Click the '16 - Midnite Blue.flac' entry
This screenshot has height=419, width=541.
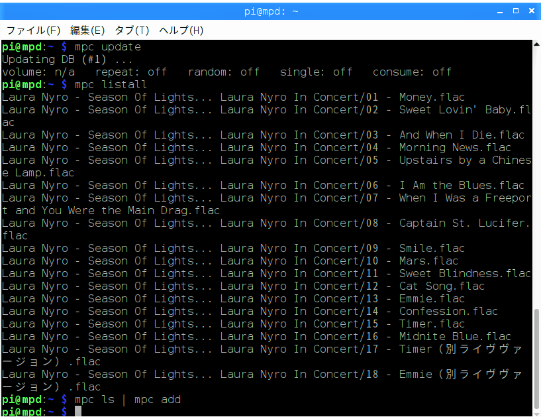pyautogui.click(x=438, y=336)
